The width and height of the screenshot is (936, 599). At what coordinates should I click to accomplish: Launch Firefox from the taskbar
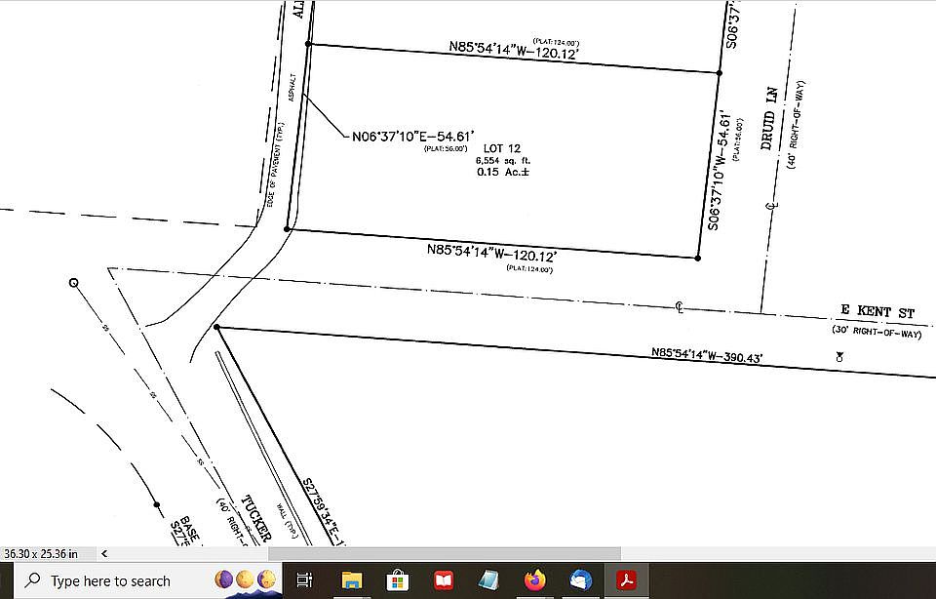[x=535, y=579]
